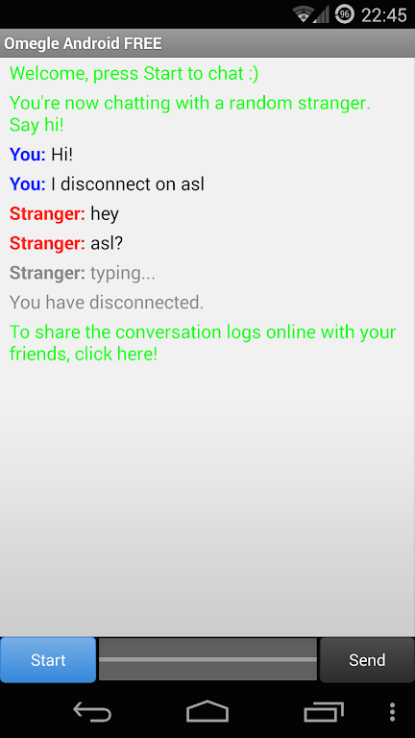
Task: Tap the Stranger 'hey' message
Action: tap(64, 213)
